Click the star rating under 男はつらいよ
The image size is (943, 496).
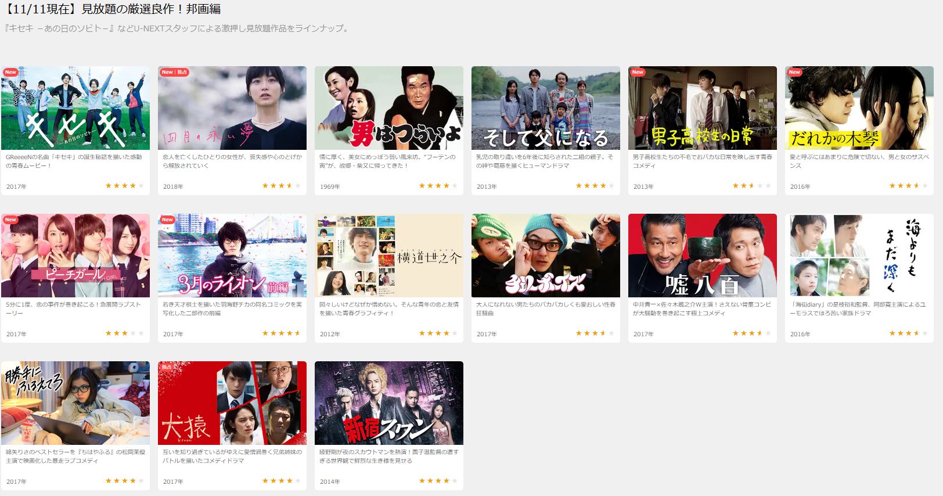pyautogui.click(x=438, y=186)
